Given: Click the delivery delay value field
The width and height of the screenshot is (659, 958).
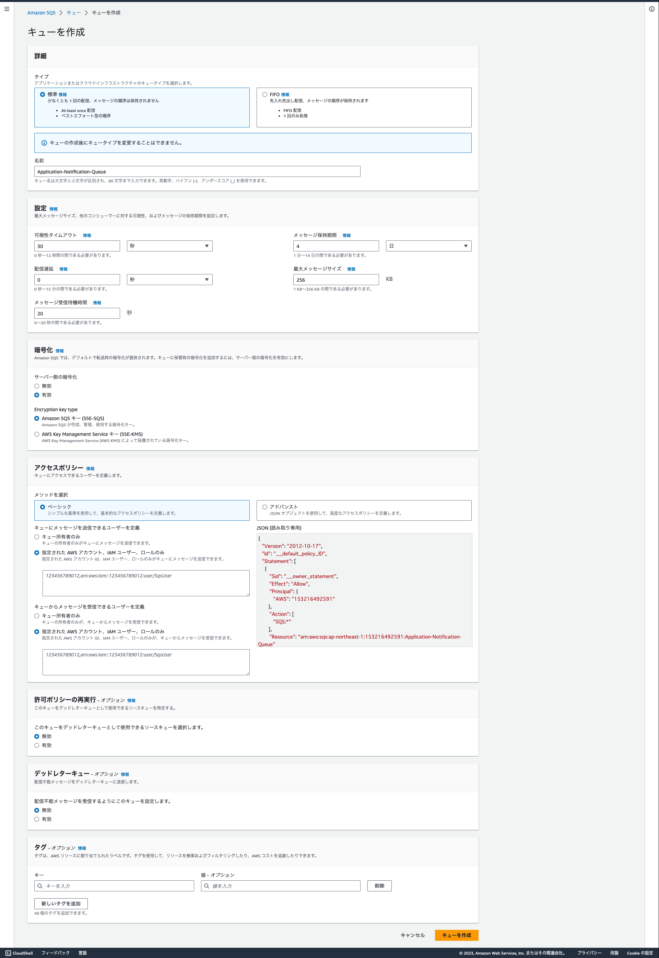Looking at the screenshot, I should (77, 280).
